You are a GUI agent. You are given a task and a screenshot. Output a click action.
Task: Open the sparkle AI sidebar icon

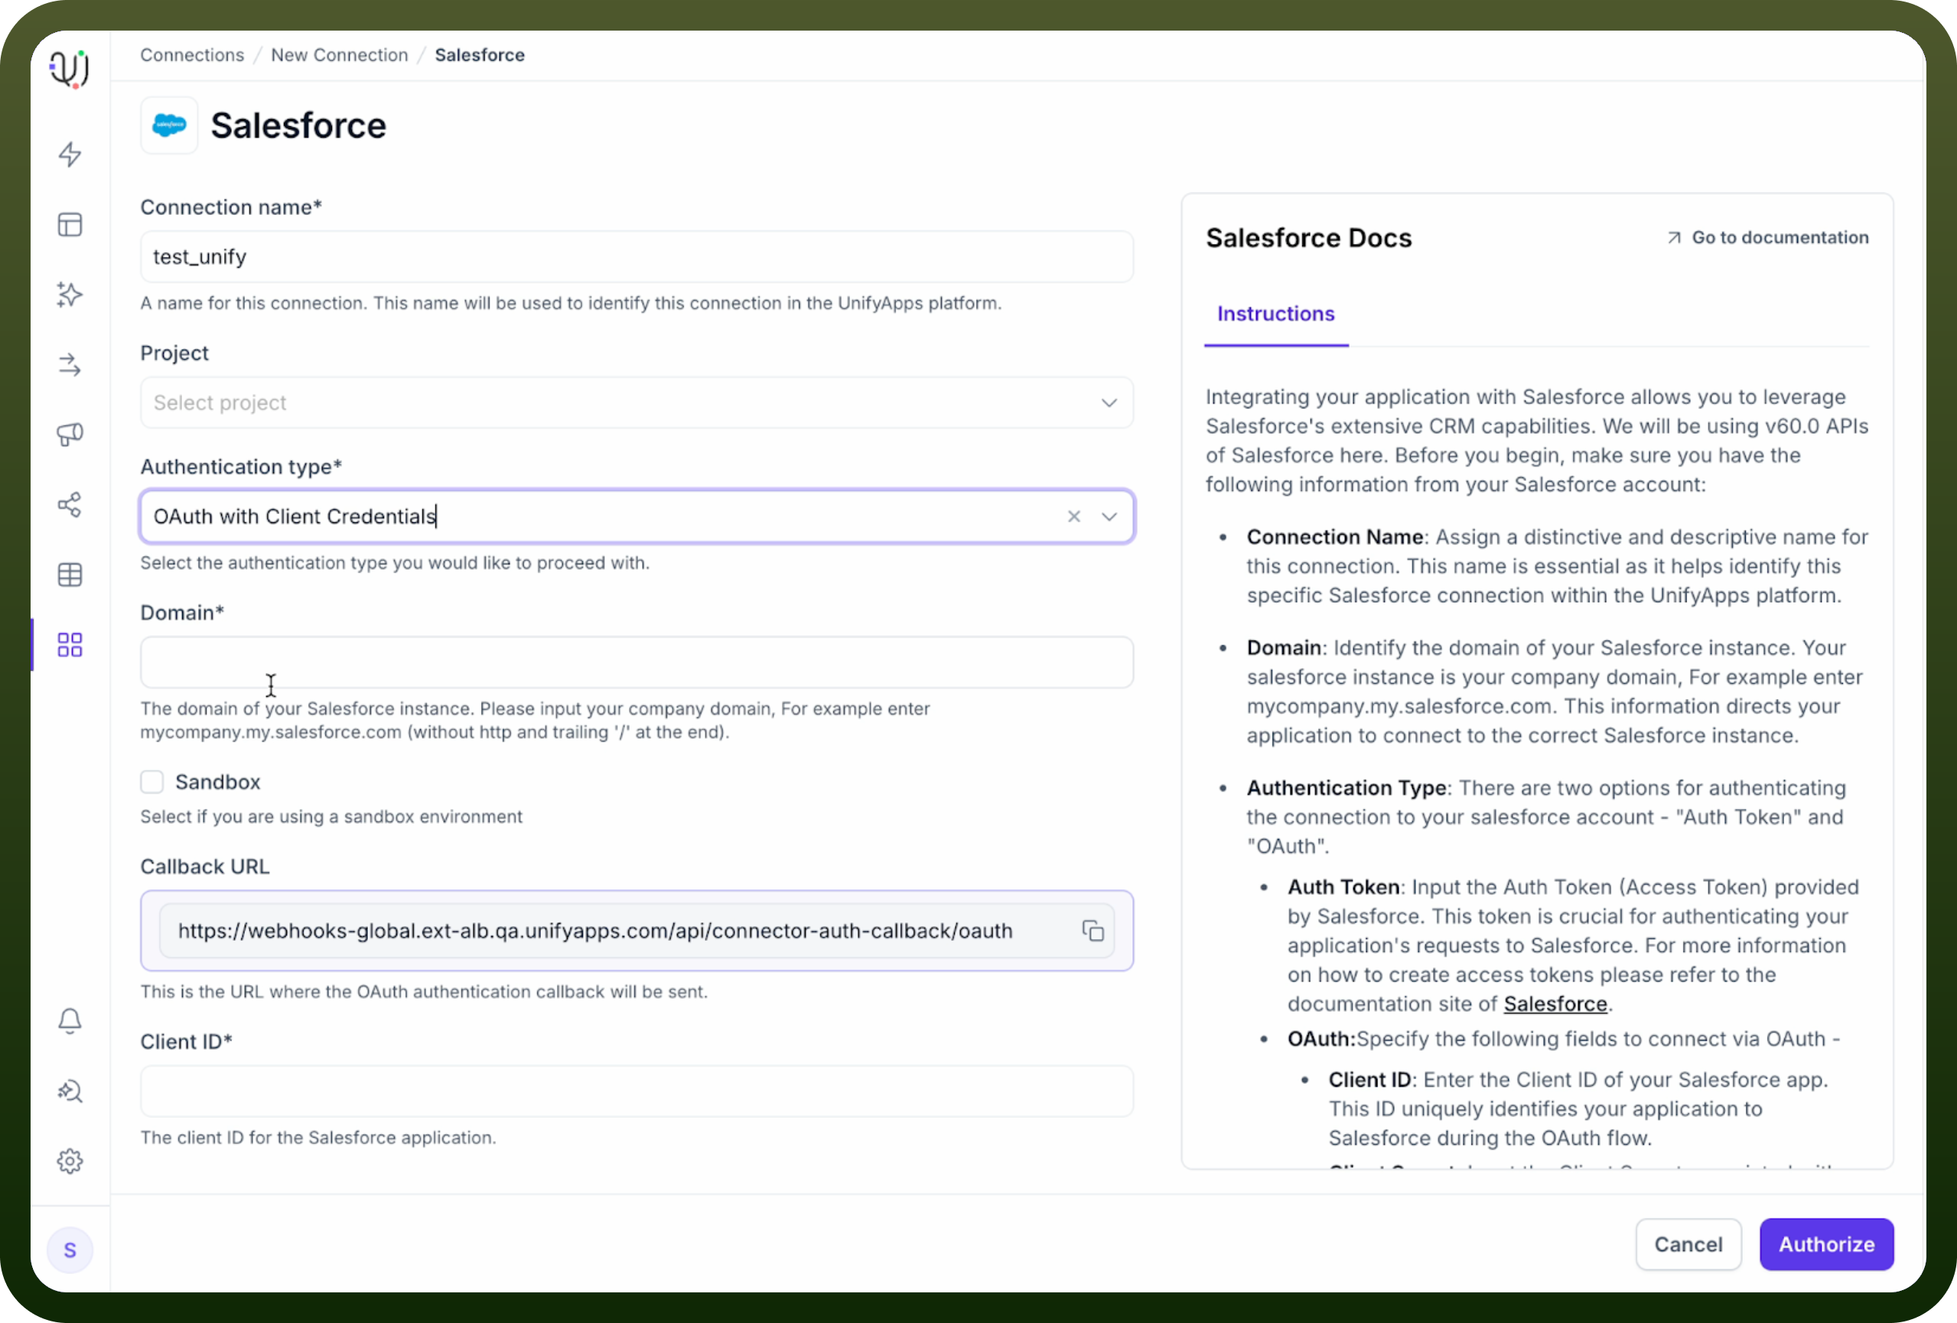[70, 294]
